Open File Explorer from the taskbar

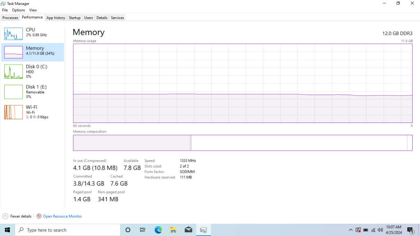173,230
